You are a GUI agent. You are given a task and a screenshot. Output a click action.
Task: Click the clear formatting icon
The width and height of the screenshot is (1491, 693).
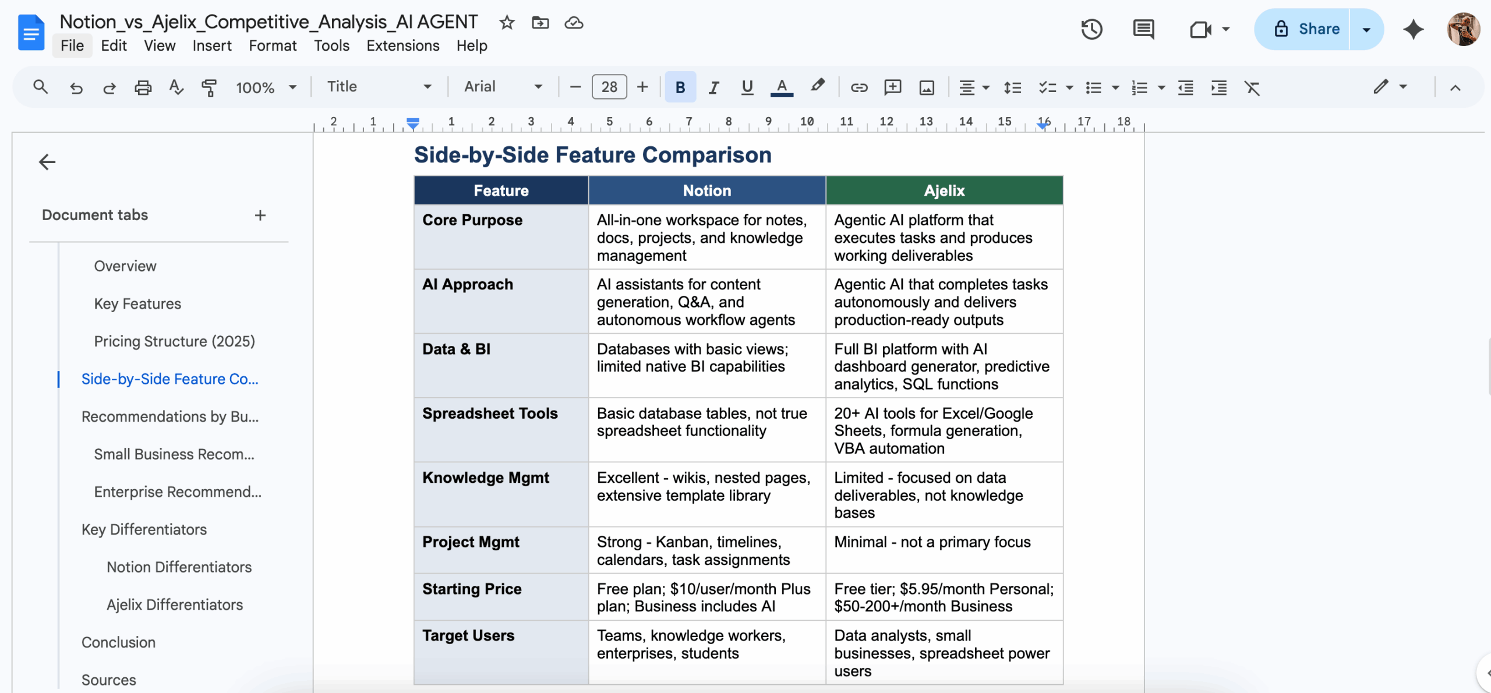click(x=1252, y=87)
